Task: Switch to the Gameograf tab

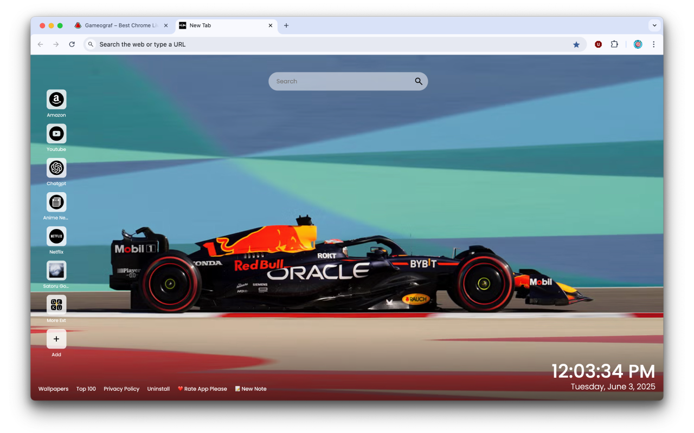Action: (119, 25)
